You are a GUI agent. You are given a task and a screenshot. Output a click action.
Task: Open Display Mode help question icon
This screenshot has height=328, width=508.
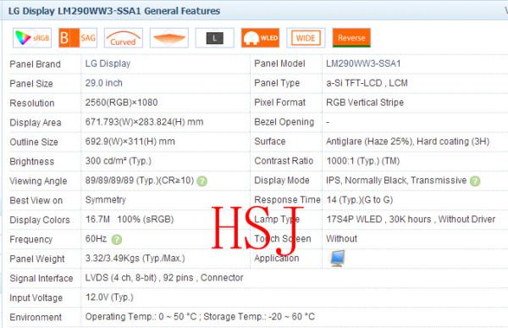(x=475, y=181)
